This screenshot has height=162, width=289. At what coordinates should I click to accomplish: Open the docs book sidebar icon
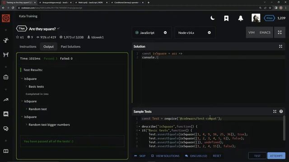[6, 151]
